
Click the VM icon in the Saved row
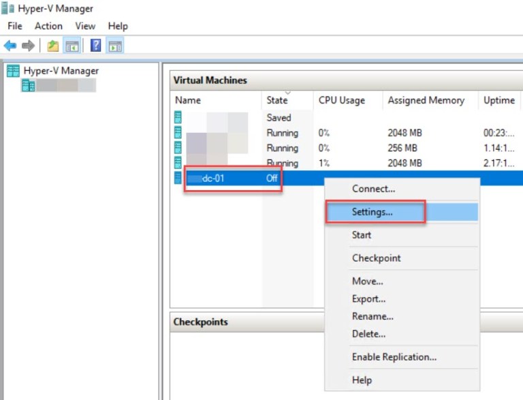point(178,117)
